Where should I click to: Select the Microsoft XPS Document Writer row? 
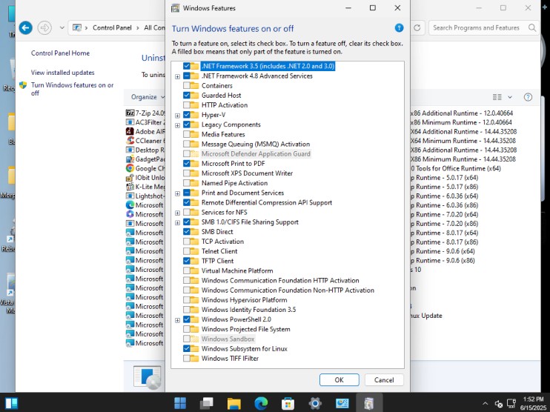click(x=247, y=173)
